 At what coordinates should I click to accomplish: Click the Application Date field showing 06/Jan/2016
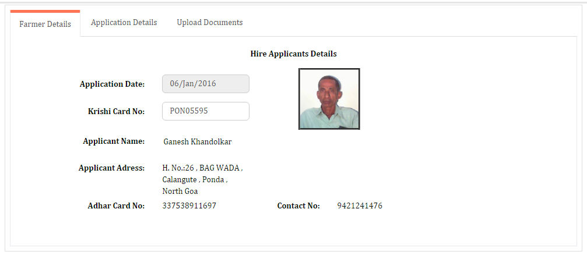point(206,84)
